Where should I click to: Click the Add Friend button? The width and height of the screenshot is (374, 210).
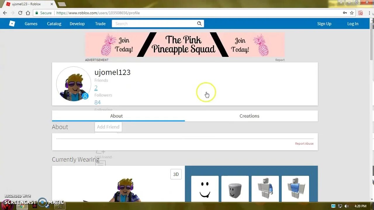coord(108,127)
